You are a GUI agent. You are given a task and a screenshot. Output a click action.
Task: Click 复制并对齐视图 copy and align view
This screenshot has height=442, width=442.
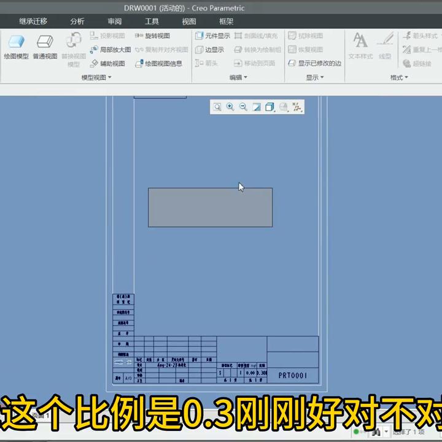pyautogui.click(x=161, y=50)
